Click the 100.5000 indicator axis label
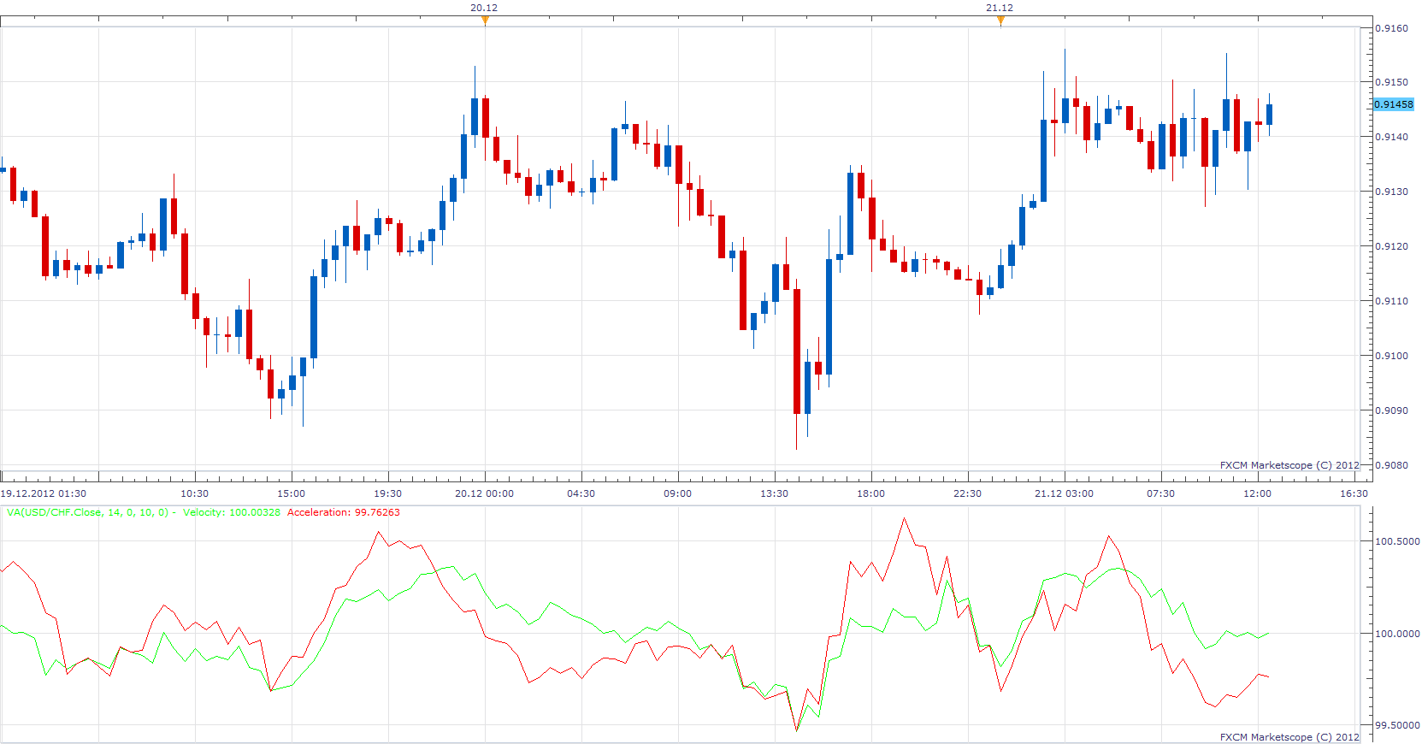Screen dimensions: 1422x744 (1397, 541)
